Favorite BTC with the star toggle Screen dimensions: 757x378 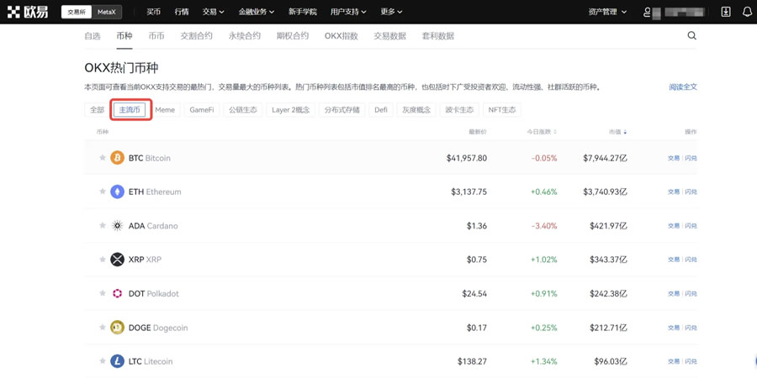[x=103, y=158]
